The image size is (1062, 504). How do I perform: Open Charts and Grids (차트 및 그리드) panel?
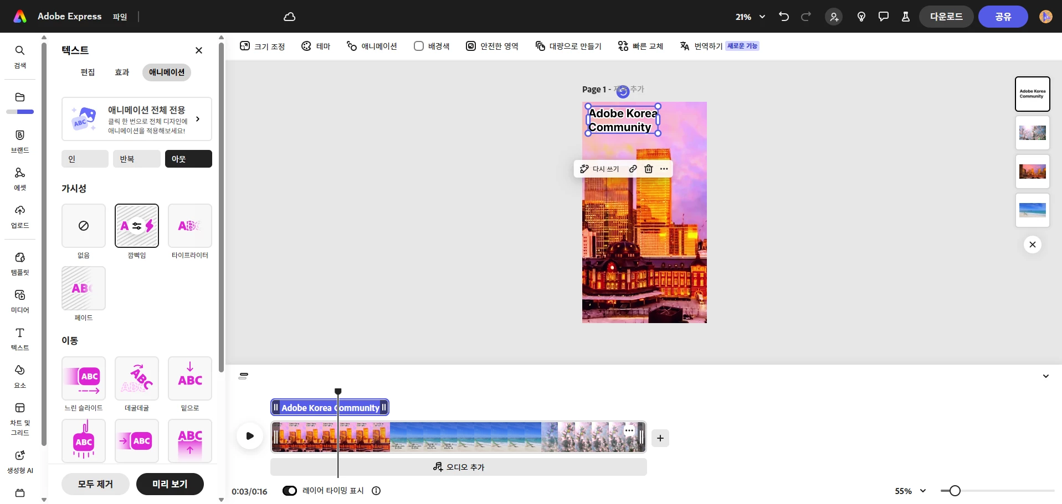(x=20, y=419)
